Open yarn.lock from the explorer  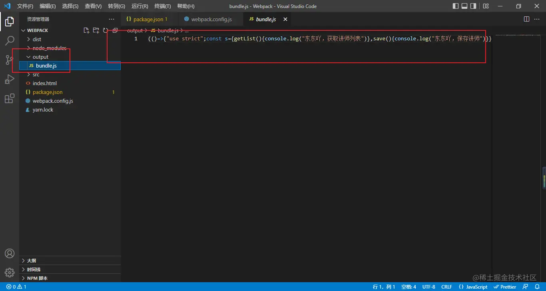coord(70,110)
